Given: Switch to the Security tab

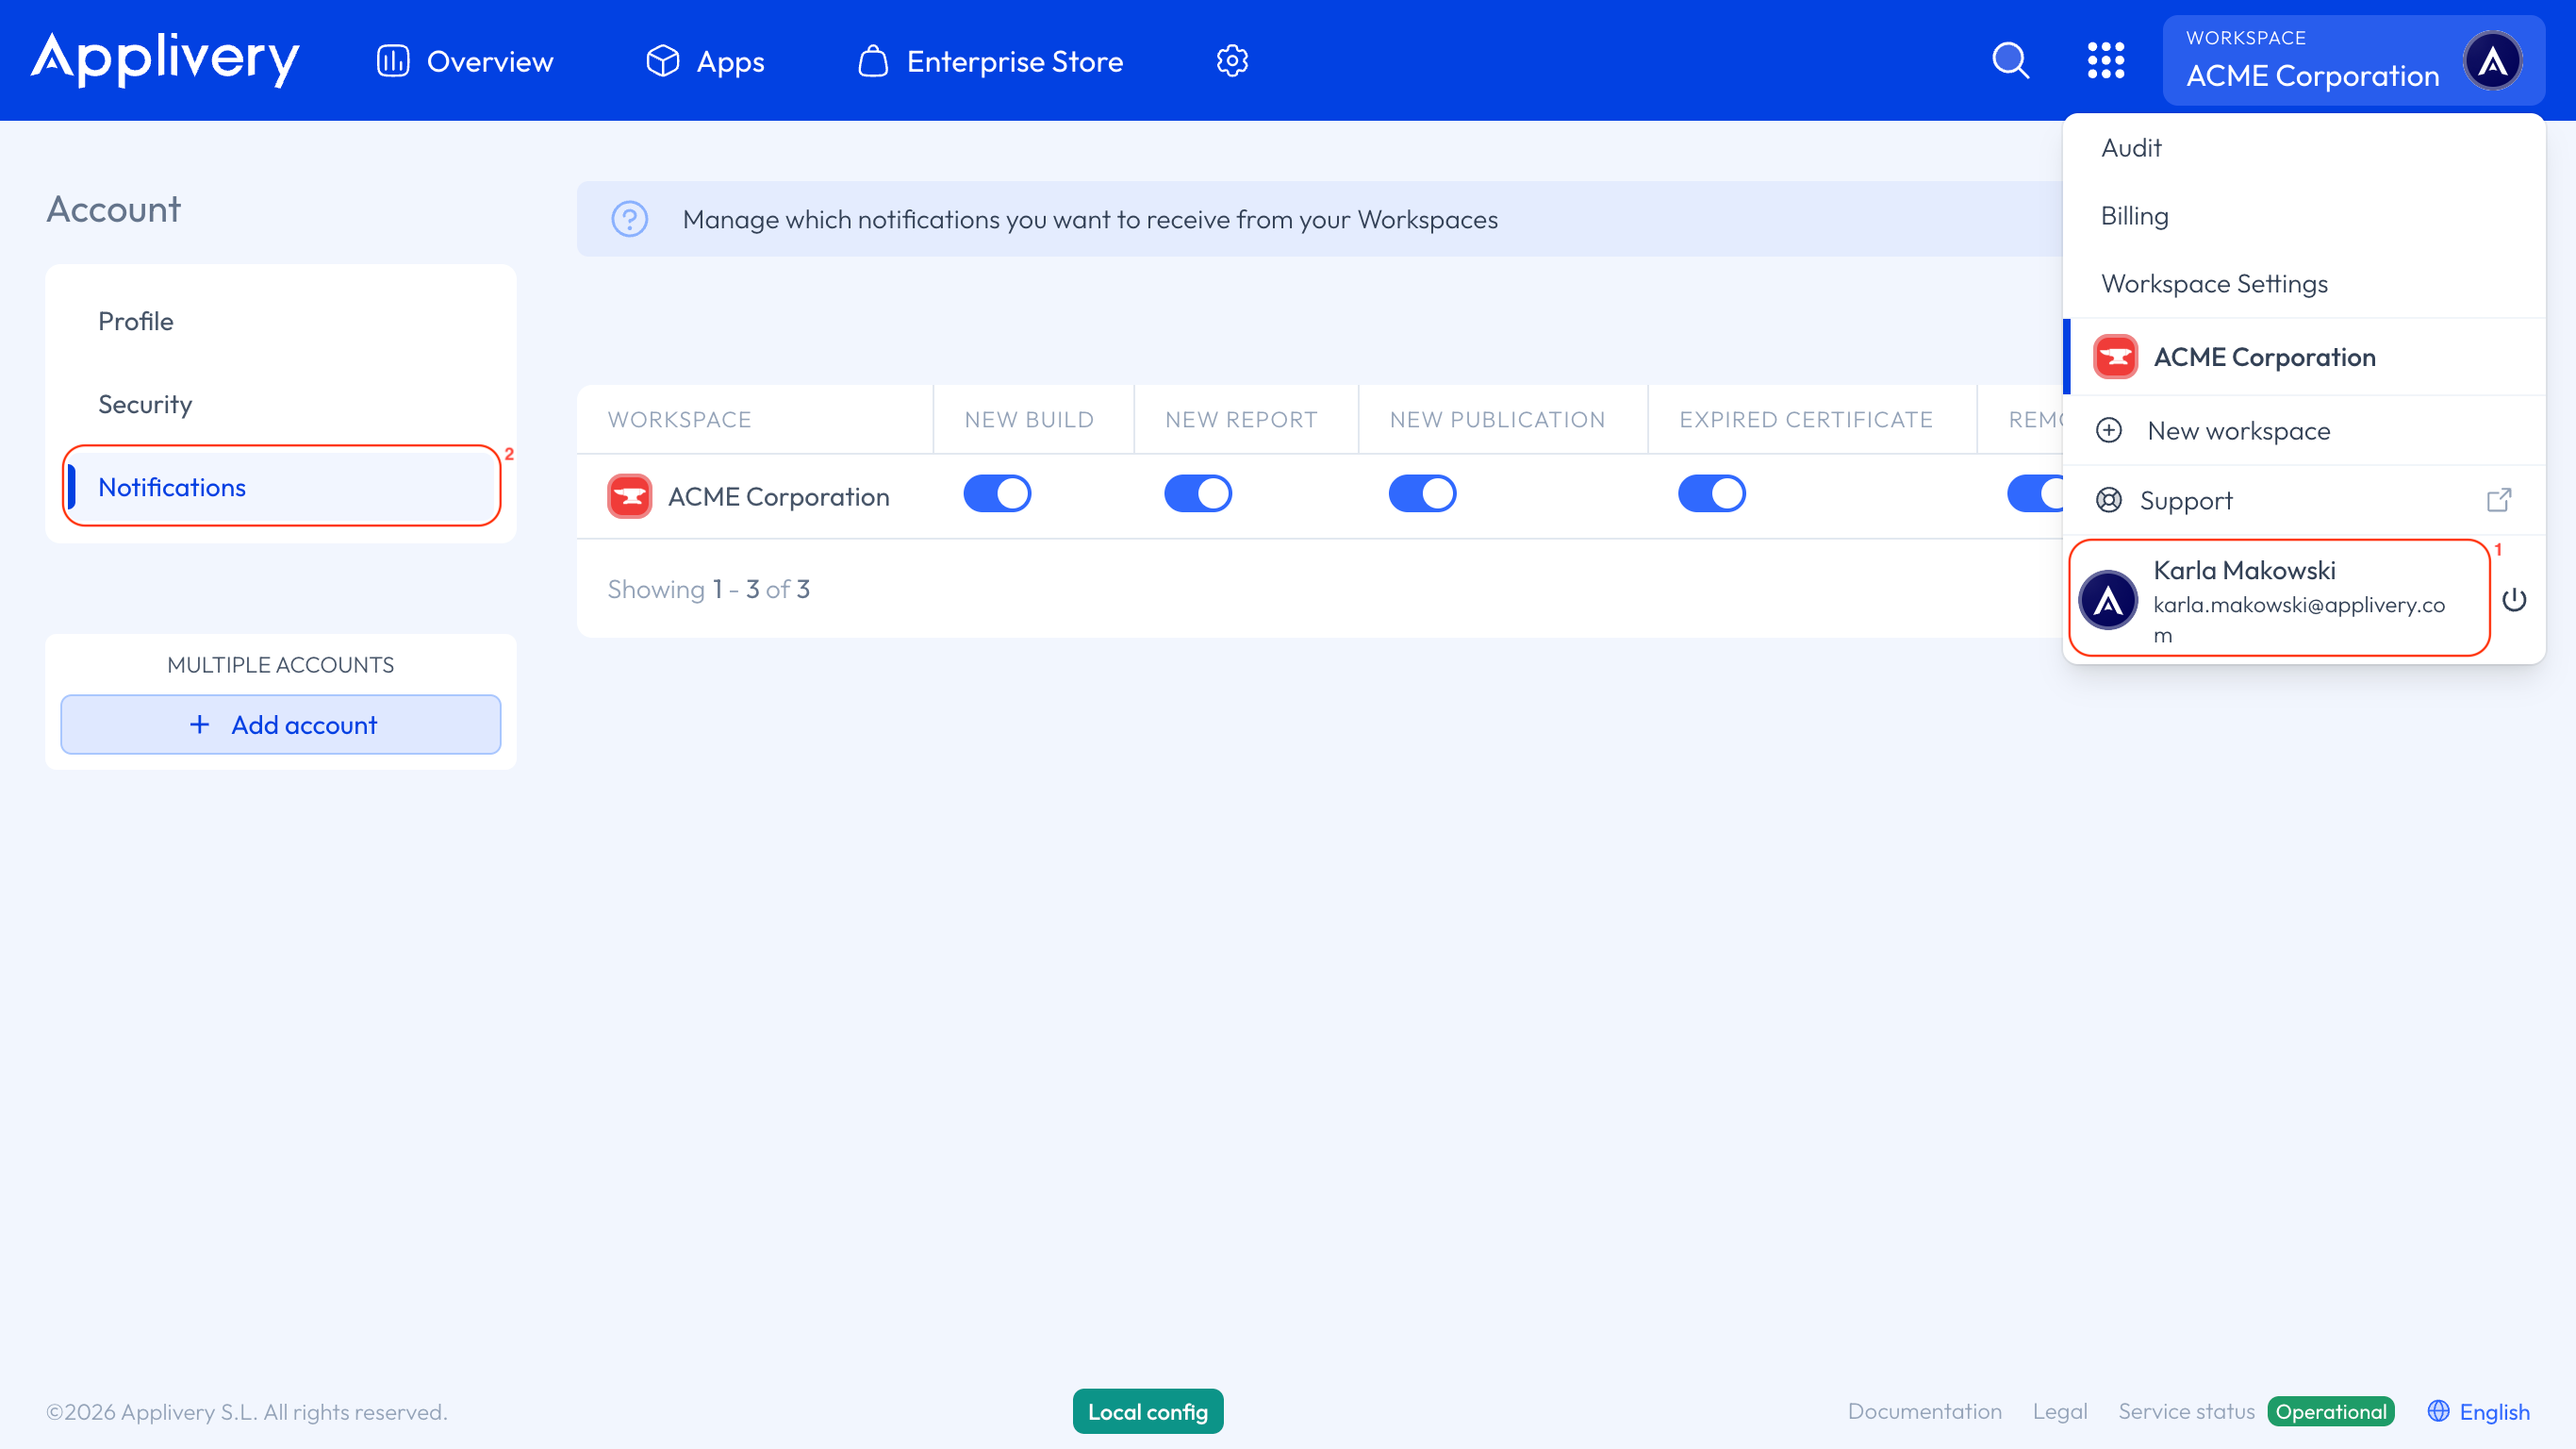Looking at the screenshot, I should (x=145, y=405).
